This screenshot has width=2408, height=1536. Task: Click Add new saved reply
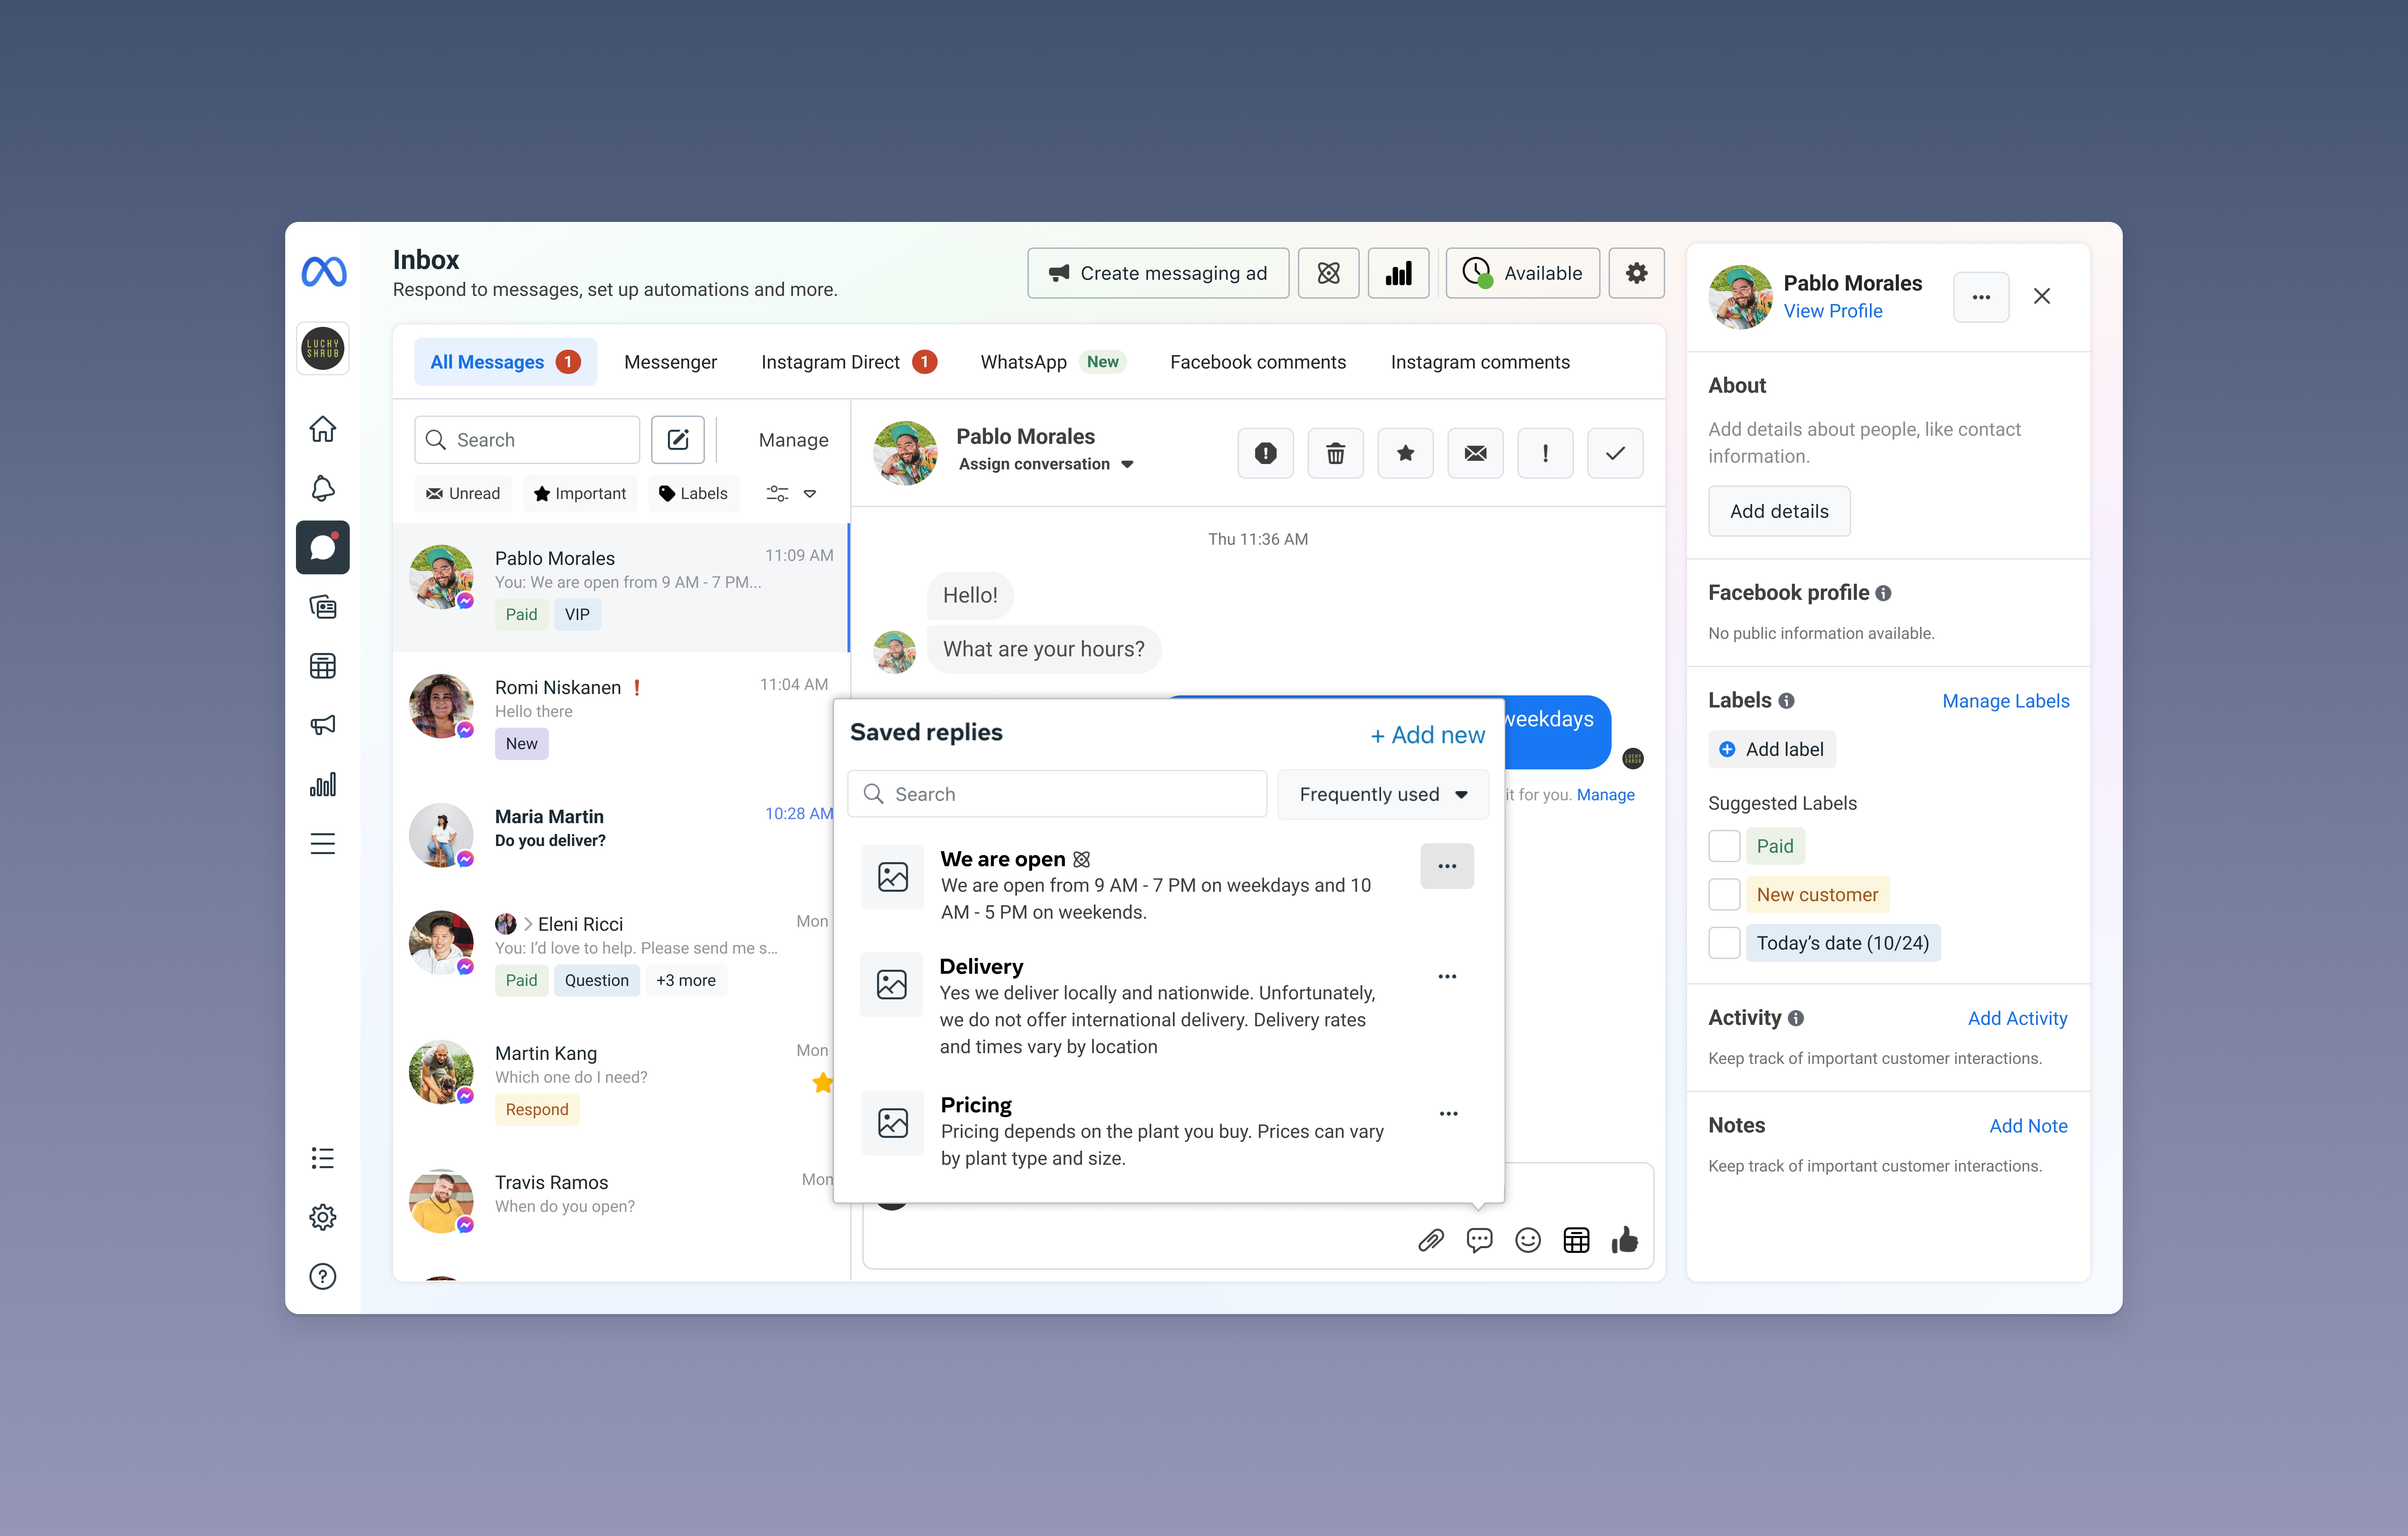point(1428,735)
